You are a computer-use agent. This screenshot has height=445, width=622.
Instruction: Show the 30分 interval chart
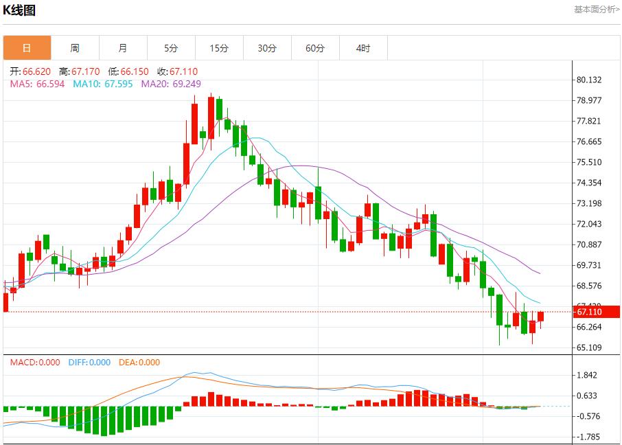pos(267,48)
